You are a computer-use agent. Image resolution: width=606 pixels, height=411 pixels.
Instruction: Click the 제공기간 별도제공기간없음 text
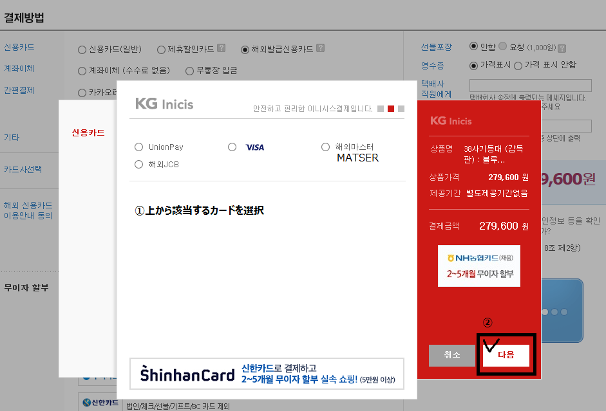[479, 193]
